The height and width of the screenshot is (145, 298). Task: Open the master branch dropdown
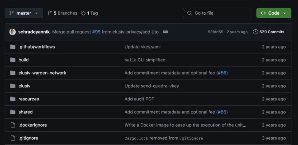24,13
